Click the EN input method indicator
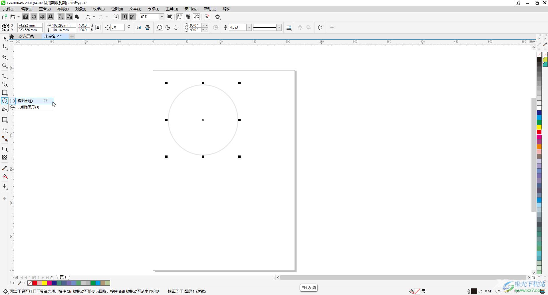Viewport: 548px width, 295px height. coord(304,288)
